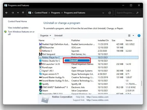Open the view options dropdown arrow
The width and height of the screenshot is (147, 110).
(x=133, y=35)
